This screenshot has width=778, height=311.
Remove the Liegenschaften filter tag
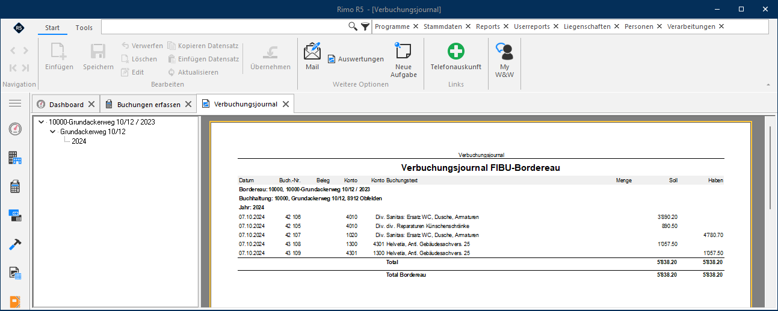click(x=617, y=26)
